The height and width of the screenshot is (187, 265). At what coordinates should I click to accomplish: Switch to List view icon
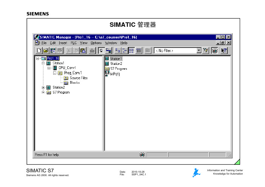[132, 51]
